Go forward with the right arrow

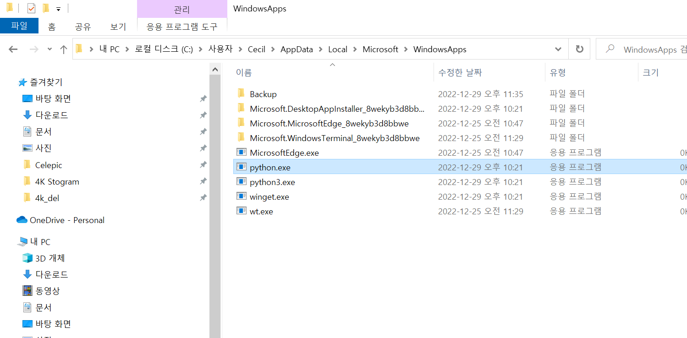coord(34,49)
